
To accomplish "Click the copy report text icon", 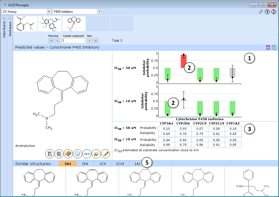I will pos(274,47).
